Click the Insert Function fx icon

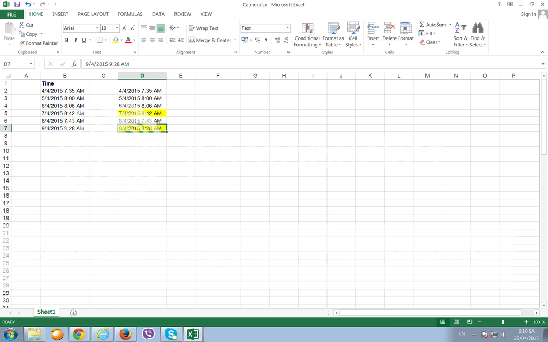tap(74, 64)
